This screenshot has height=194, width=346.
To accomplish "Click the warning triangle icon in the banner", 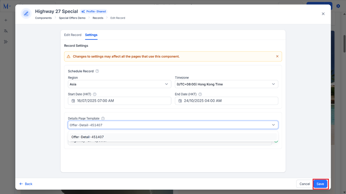I will 69,57.
